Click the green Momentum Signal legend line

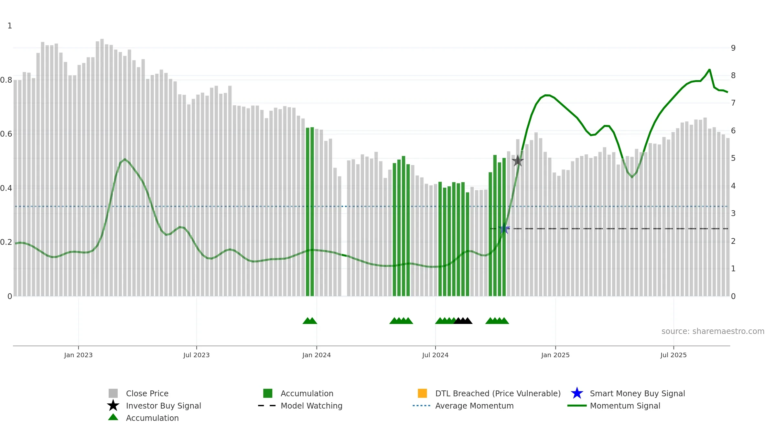point(577,406)
